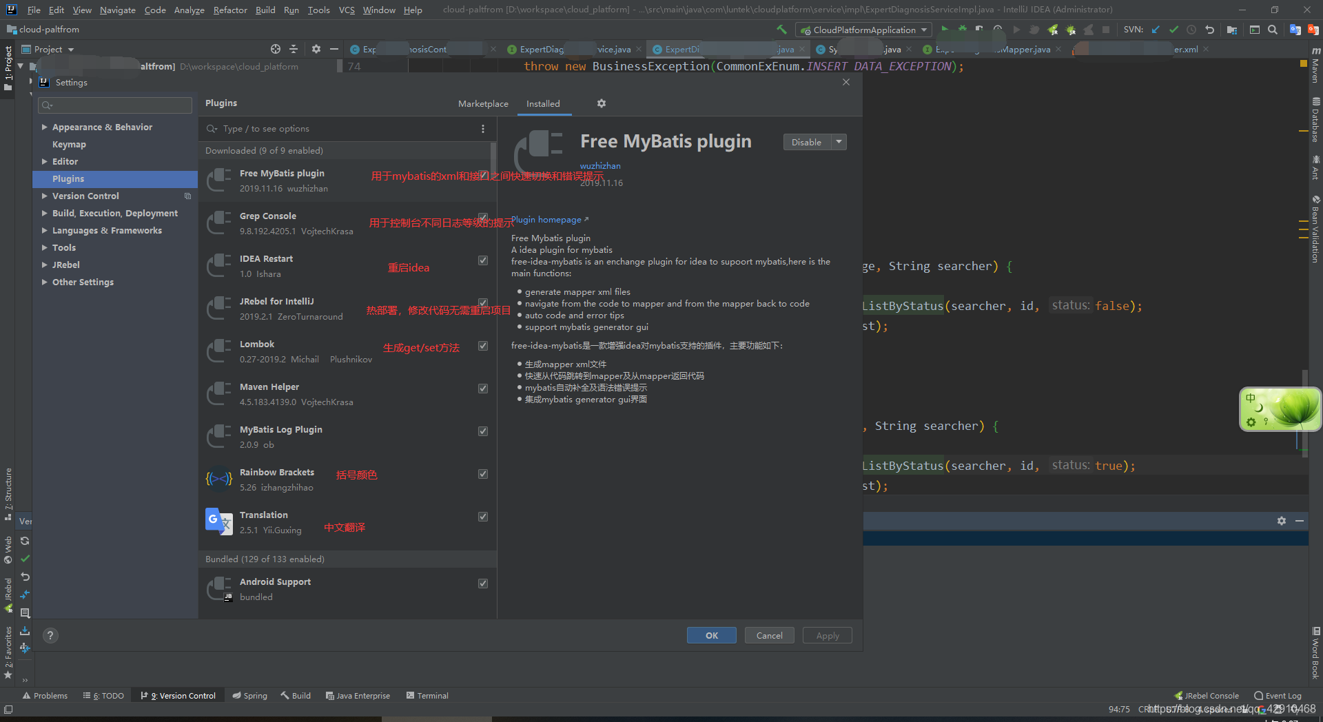This screenshot has height=722, width=1323.
Task: Expand Editor settings node
Action: 44,162
